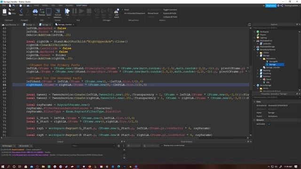Select the Animations folder in Explorer

(269, 58)
